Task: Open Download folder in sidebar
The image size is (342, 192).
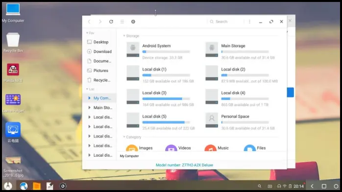Action: [99, 51]
